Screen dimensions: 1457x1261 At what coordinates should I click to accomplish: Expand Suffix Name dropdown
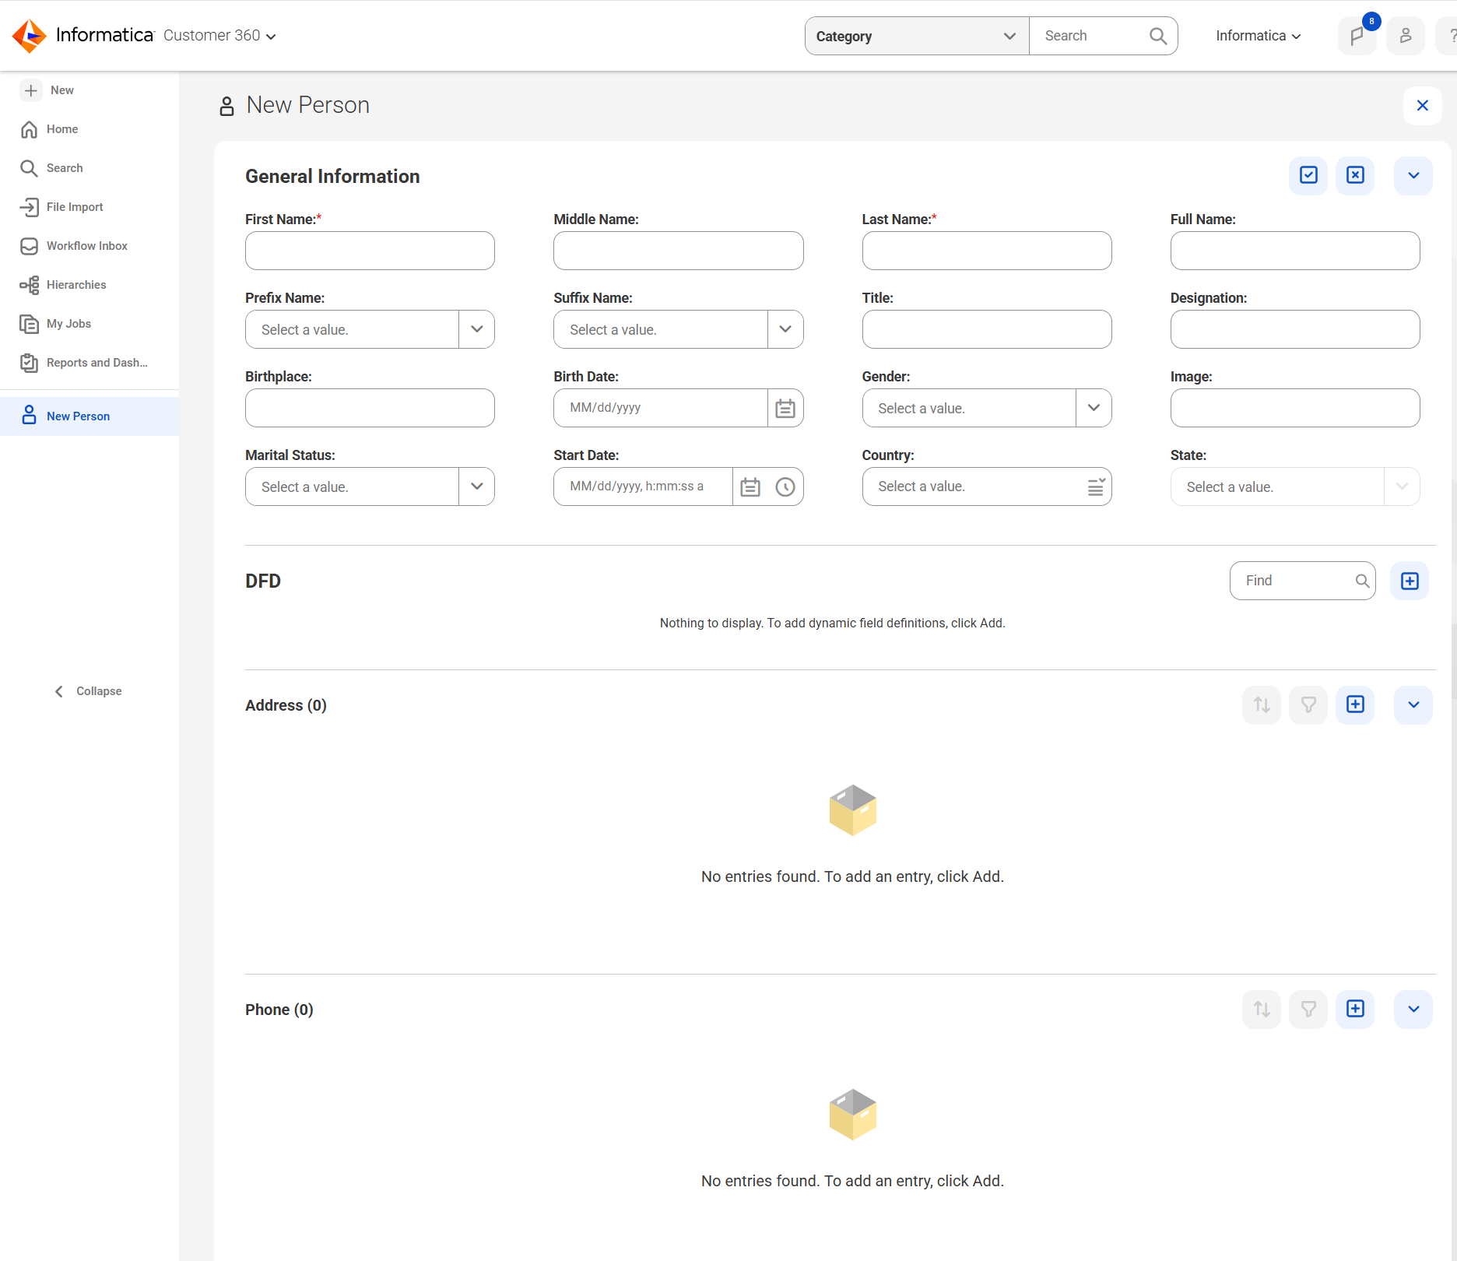(x=785, y=329)
